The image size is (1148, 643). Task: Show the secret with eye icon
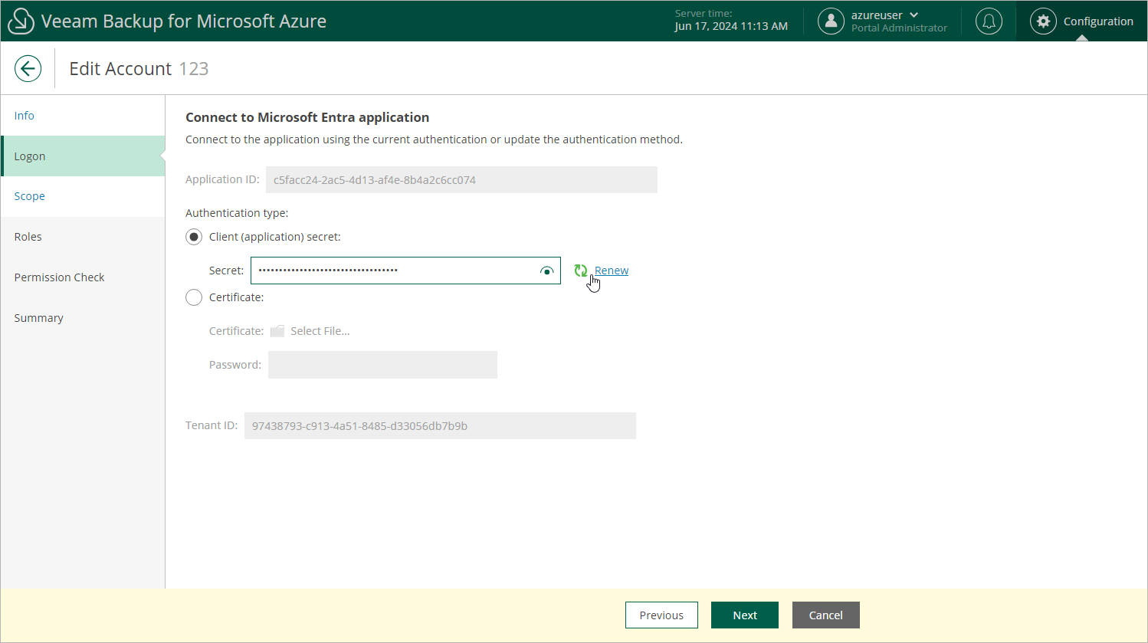pyautogui.click(x=546, y=271)
